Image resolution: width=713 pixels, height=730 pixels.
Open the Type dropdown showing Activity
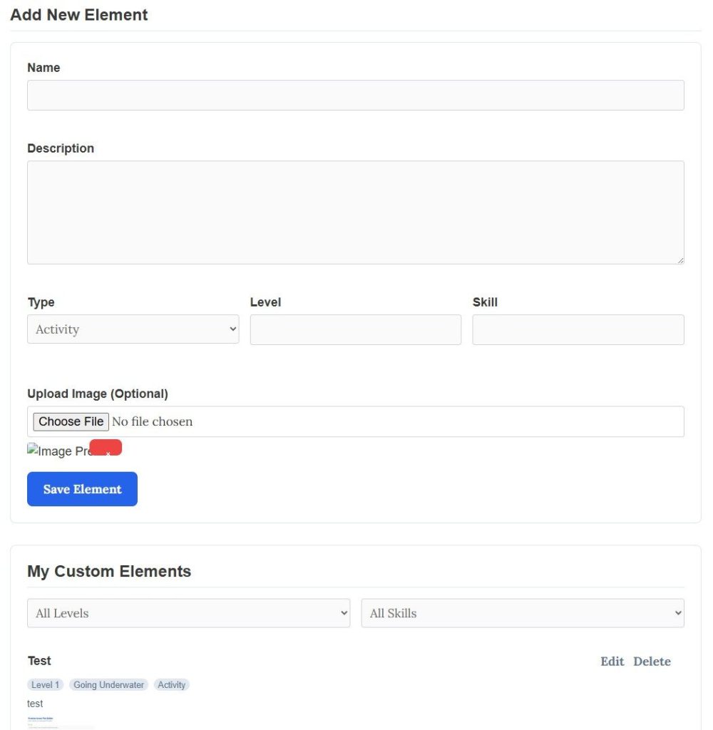pos(133,329)
